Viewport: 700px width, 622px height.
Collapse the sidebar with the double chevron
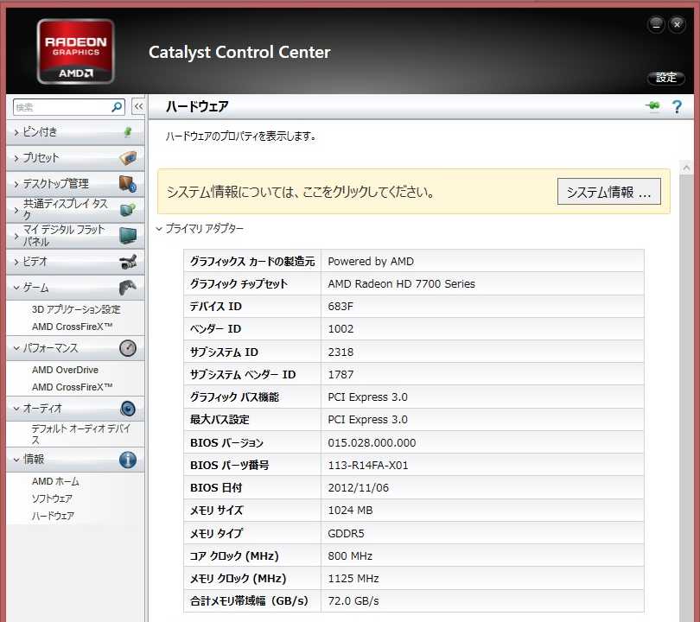pos(139,106)
